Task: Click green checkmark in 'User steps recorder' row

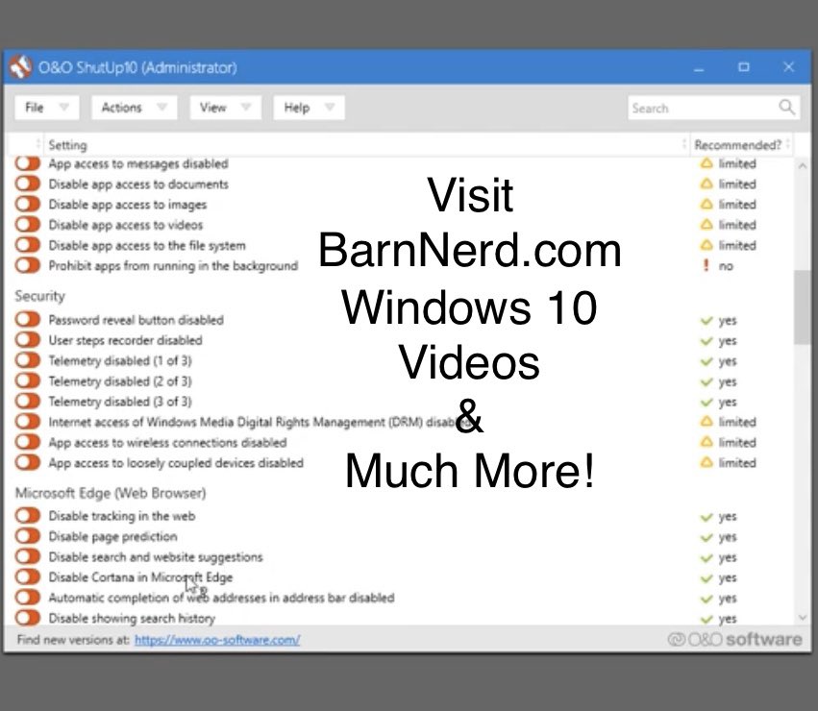Action: tap(706, 341)
